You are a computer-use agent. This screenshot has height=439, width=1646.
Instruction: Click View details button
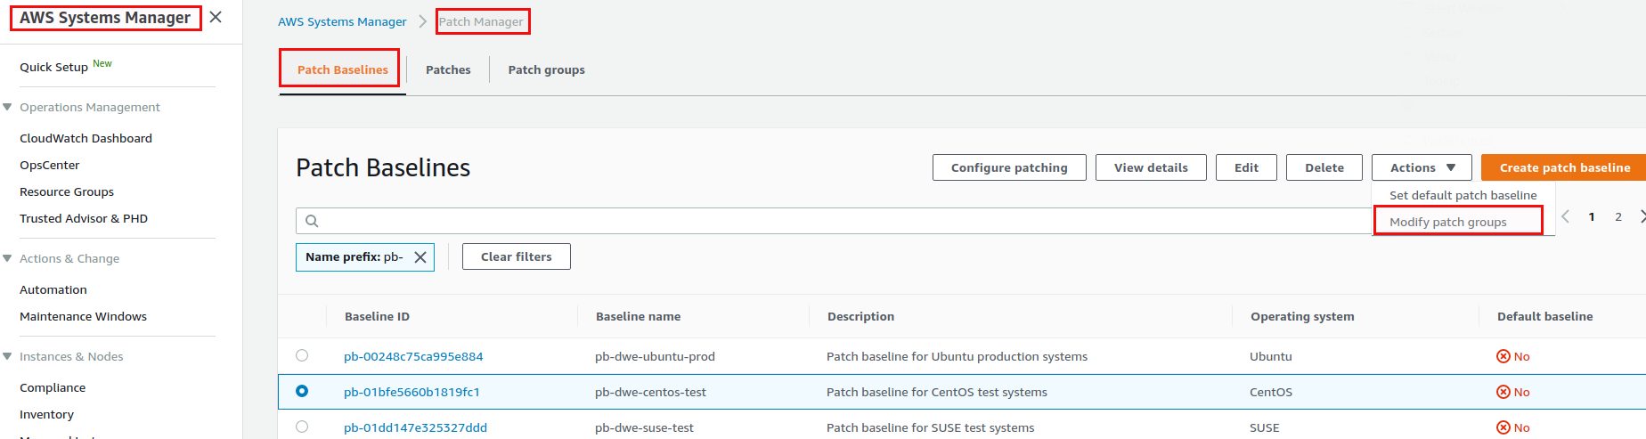point(1151,167)
